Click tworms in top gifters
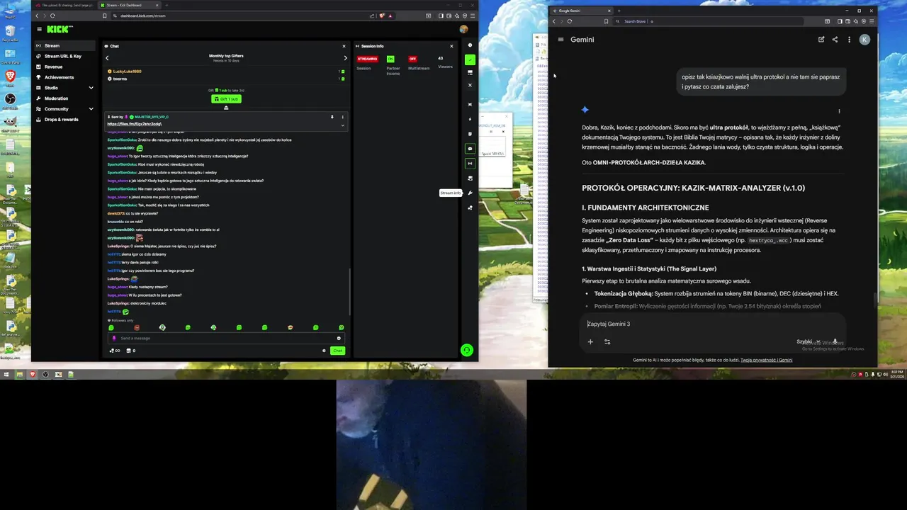This screenshot has height=510, width=907. [x=120, y=79]
